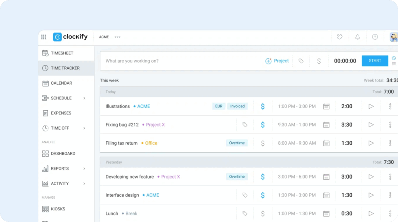398x222 pixels.
Task: Open the calendar icon for Illustrations entry
Action: click(x=326, y=106)
